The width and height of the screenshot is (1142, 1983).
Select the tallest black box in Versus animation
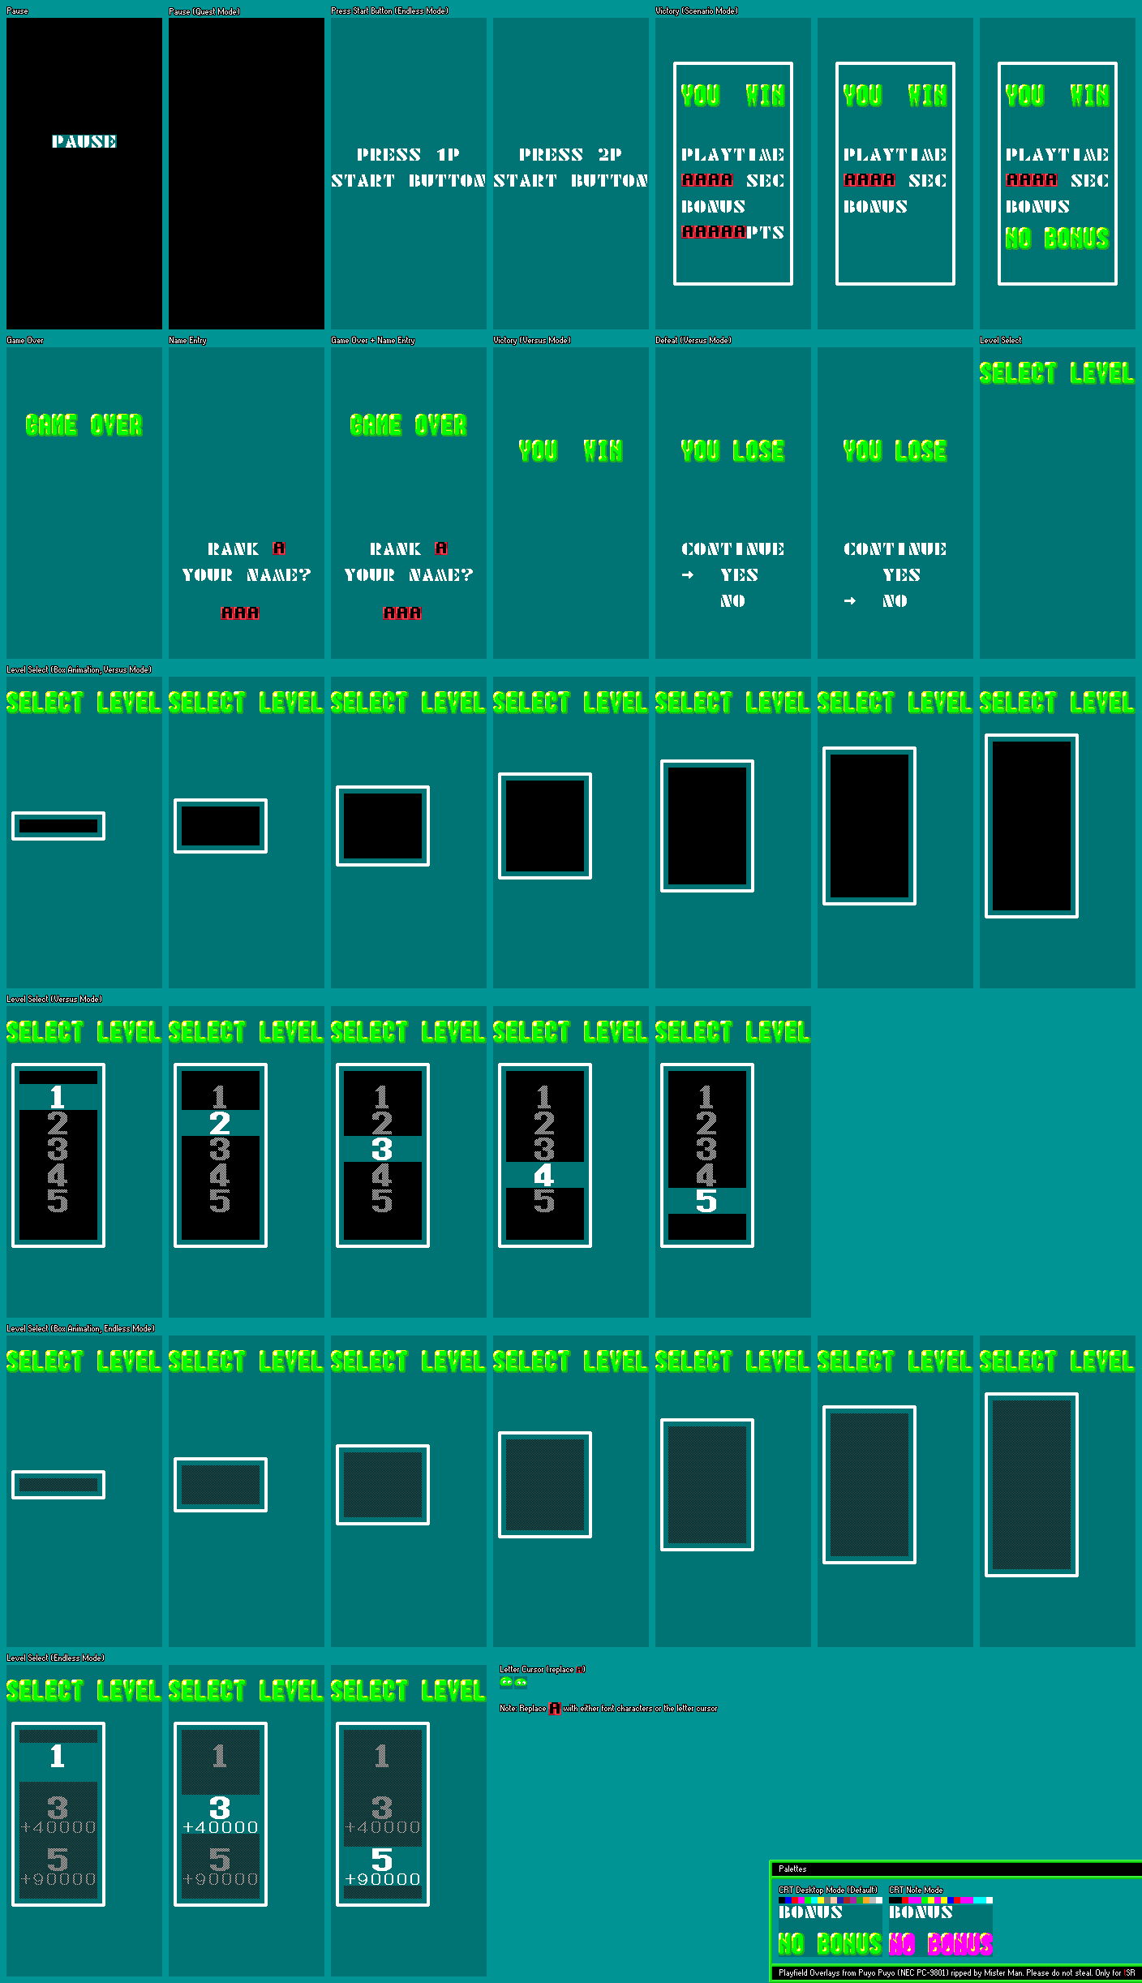(1032, 826)
